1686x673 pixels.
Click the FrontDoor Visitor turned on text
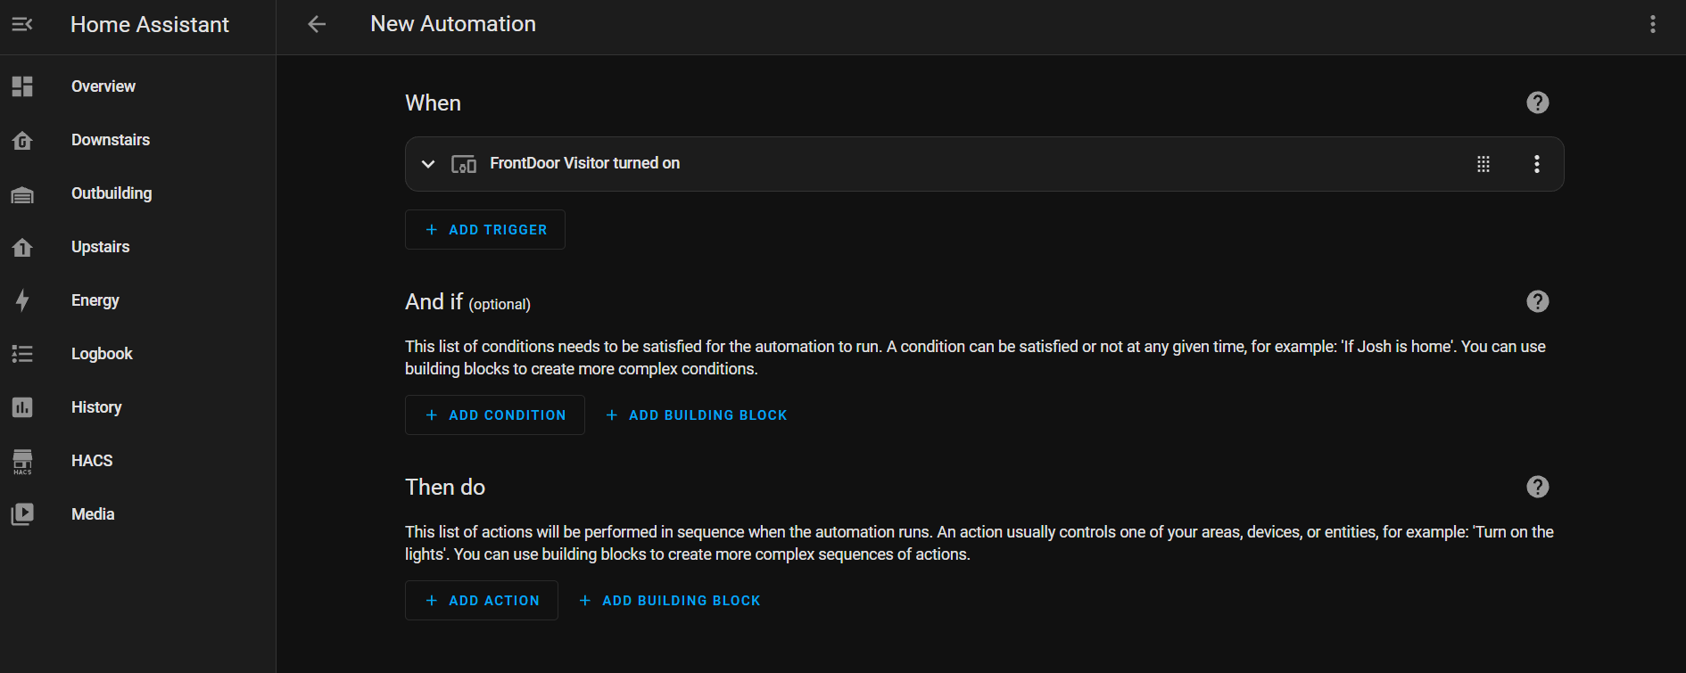point(584,163)
